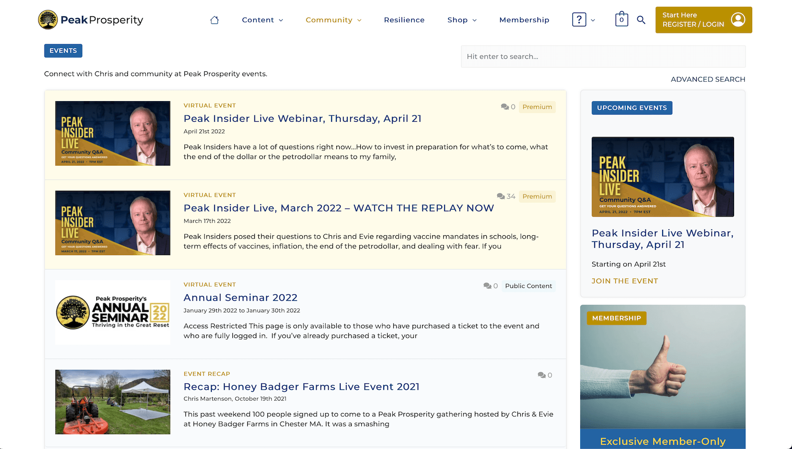Open the shopping bag cart icon

tap(621, 19)
